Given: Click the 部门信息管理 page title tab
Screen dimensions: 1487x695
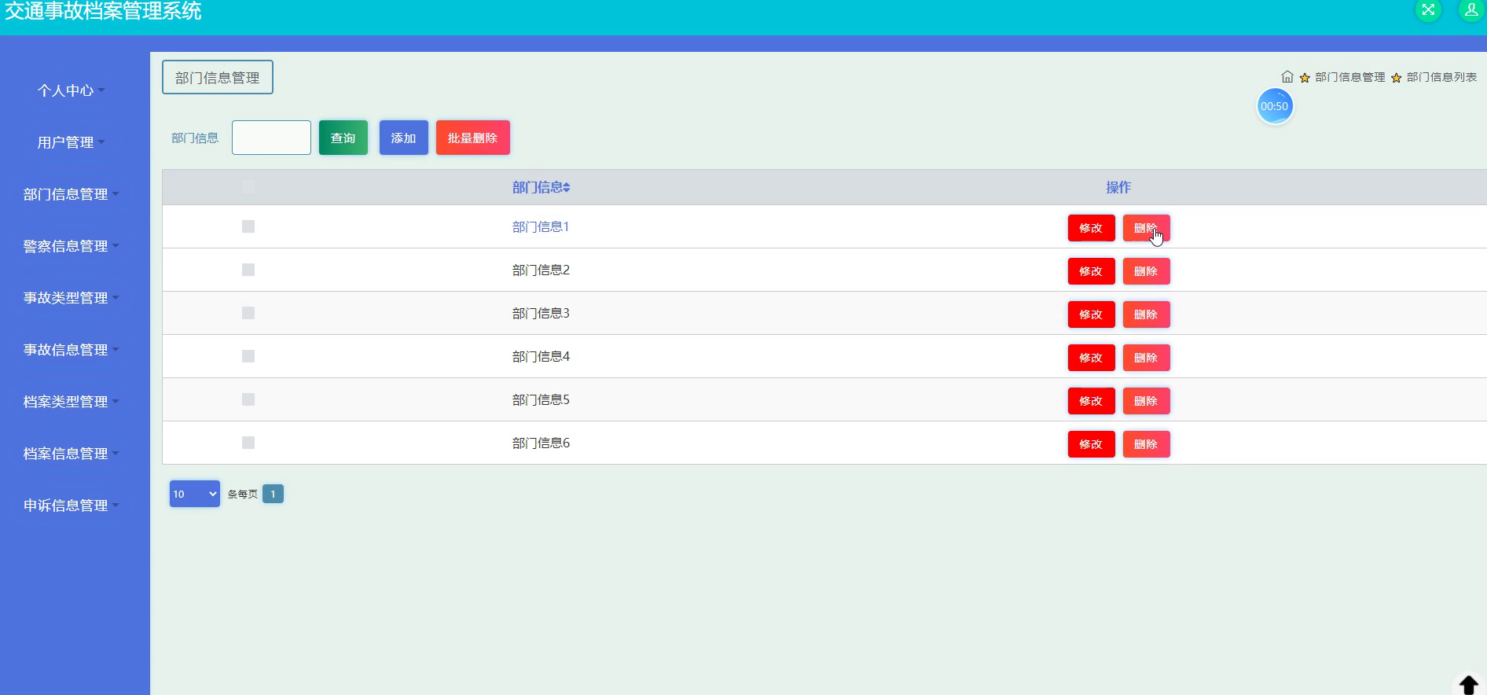Looking at the screenshot, I should 218,77.
